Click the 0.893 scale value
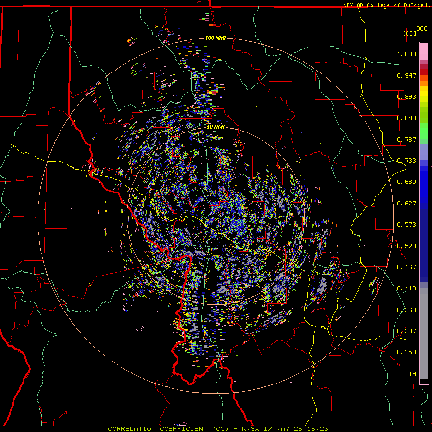The width and height of the screenshot is (432, 432). coord(407,96)
